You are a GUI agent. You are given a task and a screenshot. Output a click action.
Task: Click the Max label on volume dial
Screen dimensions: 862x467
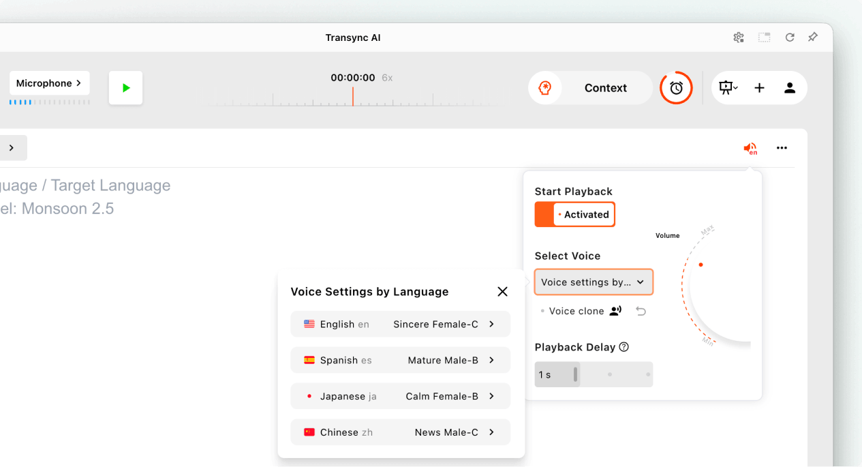click(708, 230)
